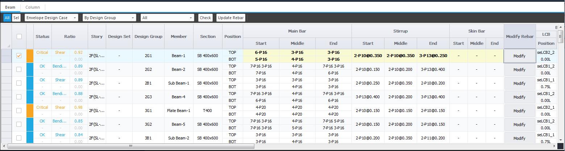
Task: Check the Beam-2 row checkbox
Action: click(19, 69)
